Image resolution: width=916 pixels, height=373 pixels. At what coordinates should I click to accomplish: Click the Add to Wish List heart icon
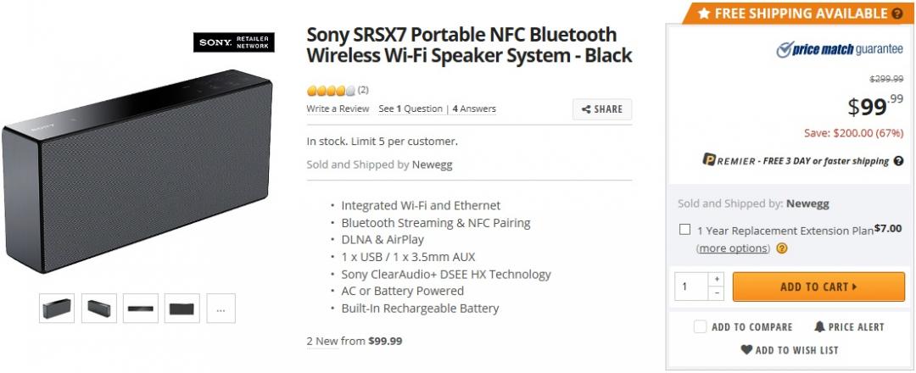coord(746,349)
